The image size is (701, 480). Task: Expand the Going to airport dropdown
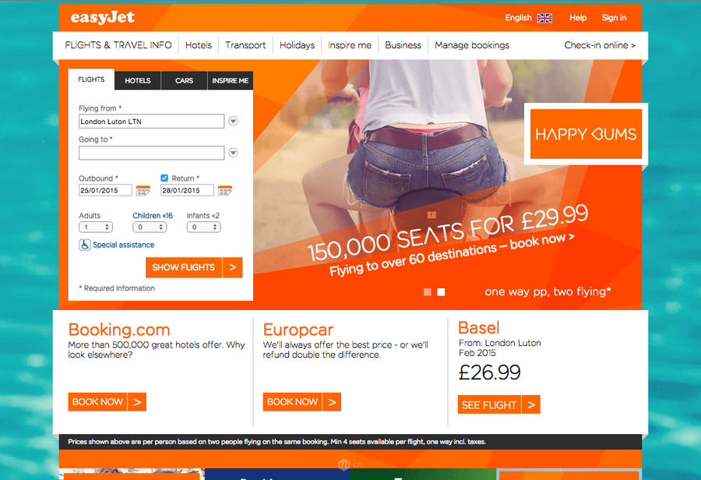point(233,153)
